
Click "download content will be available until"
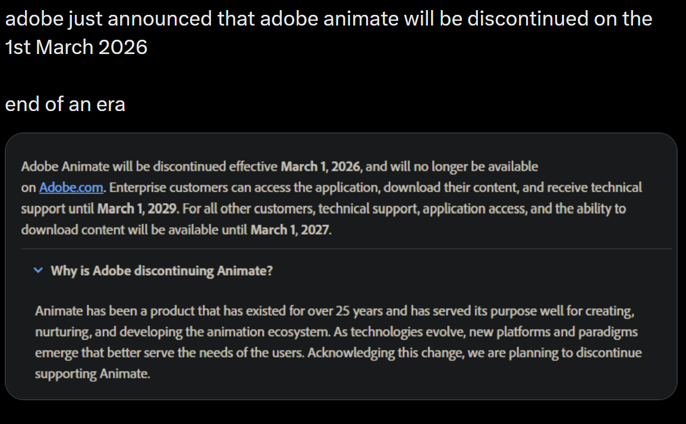[134, 230]
